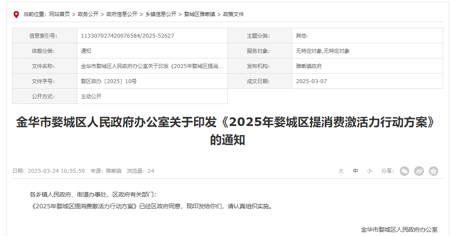457x236 pixels.
Task: Click the 发布机构 雅畈镇政府 cell
Action: click(367, 66)
